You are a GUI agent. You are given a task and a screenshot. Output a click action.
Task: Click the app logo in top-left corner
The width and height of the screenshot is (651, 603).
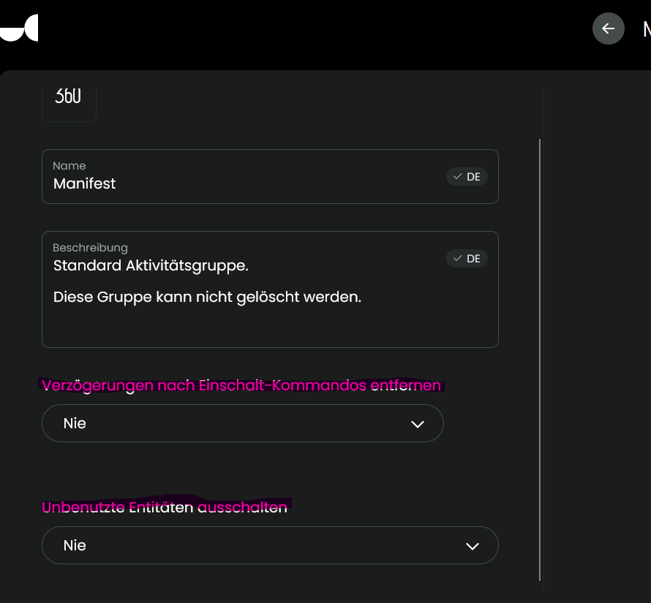(19, 28)
